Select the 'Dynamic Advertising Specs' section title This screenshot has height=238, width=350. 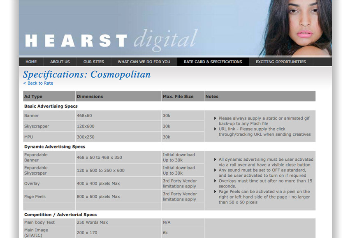click(x=55, y=147)
